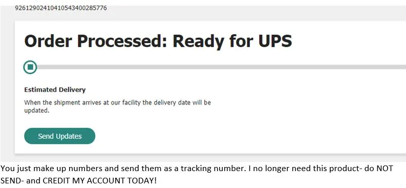Select the green circular progress status marker

[30, 67]
